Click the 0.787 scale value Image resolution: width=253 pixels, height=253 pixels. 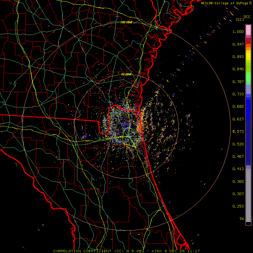238,82
